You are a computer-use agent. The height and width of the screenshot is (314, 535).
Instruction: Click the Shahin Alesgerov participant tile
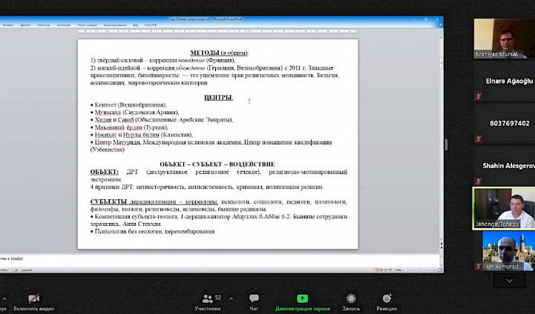505,165
